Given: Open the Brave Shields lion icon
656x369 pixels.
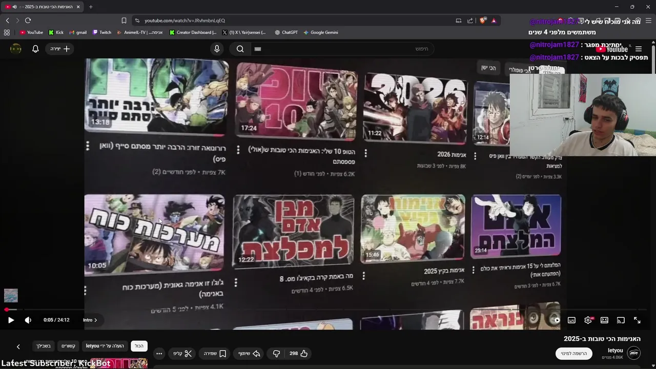Looking at the screenshot, I should pyautogui.click(x=482, y=20).
